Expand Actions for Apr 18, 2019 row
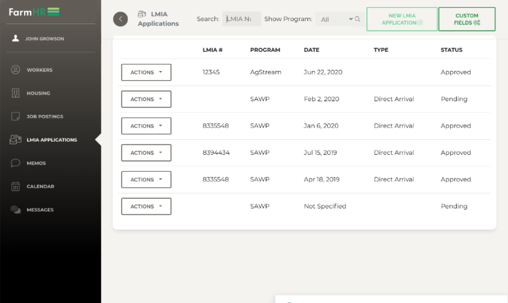The width and height of the screenshot is (508, 303). [x=146, y=180]
